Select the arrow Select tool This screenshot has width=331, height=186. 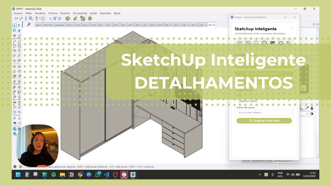pos(14,26)
